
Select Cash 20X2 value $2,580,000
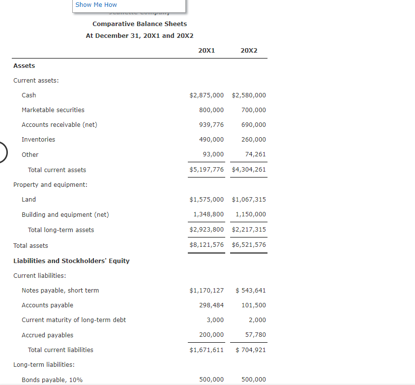click(x=249, y=95)
